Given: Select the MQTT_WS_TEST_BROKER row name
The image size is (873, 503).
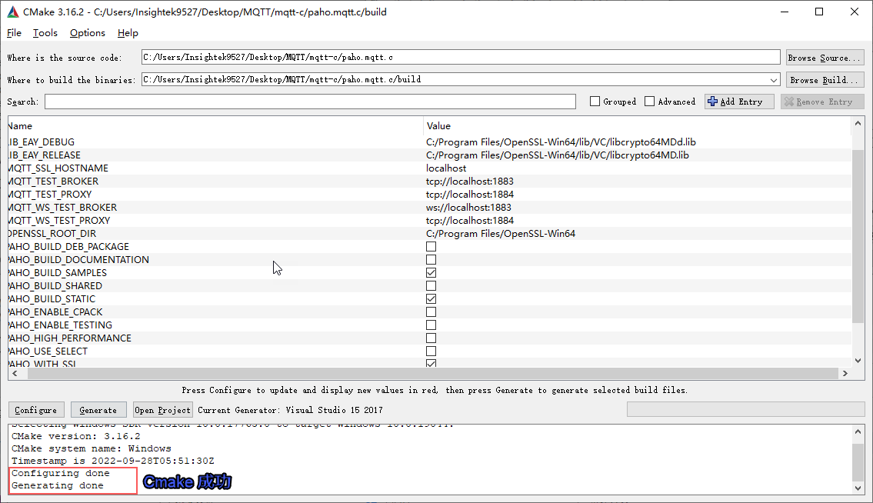Looking at the screenshot, I should click(63, 208).
